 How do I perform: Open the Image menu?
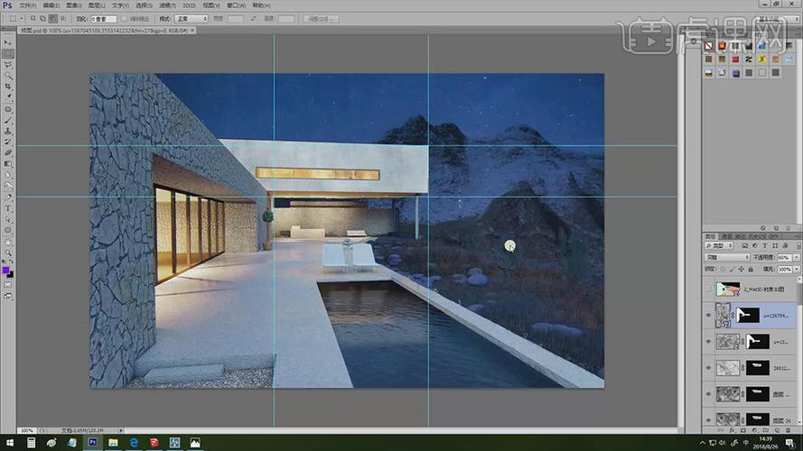(x=74, y=5)
